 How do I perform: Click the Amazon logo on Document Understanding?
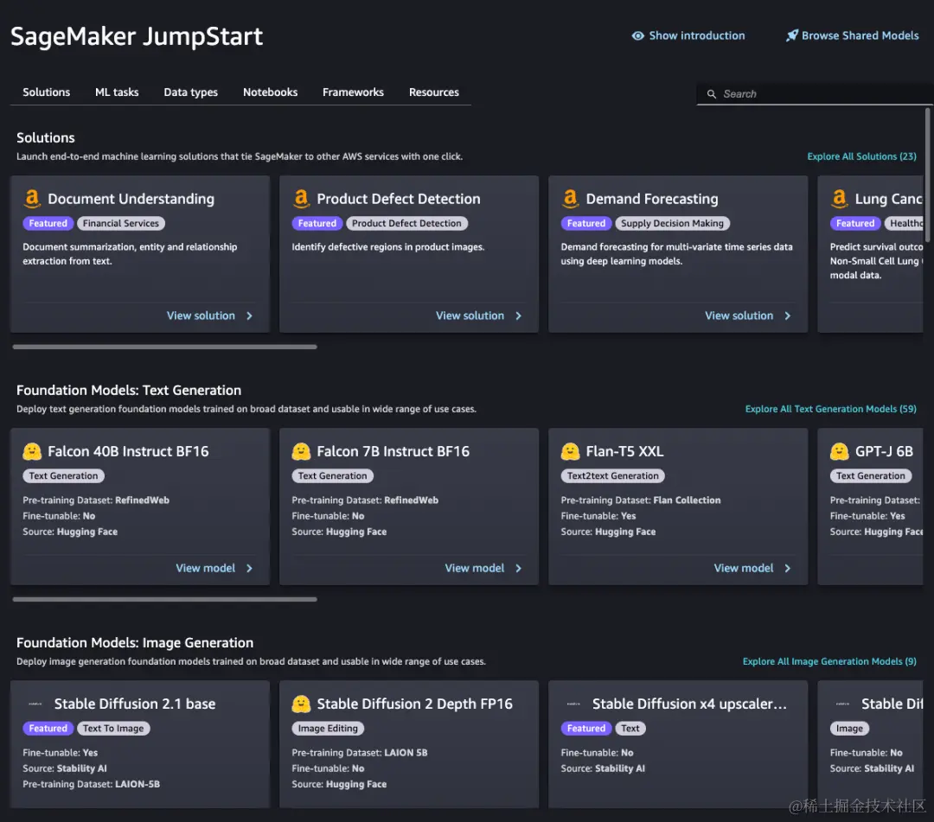point(32,199)
